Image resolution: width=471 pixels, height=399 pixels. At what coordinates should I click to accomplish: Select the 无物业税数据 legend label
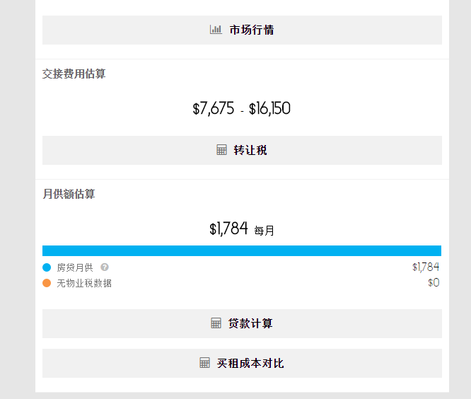click(84, 283)
